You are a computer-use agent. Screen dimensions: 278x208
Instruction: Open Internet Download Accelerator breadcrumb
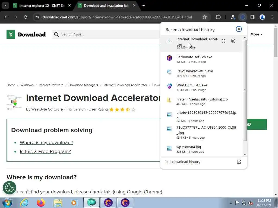(x=125, y=85)
